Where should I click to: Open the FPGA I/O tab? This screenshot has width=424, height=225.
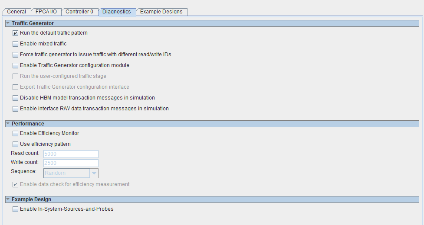click(46, 12)
